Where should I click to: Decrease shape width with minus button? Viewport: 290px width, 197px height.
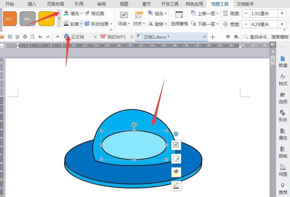[246, 24]
